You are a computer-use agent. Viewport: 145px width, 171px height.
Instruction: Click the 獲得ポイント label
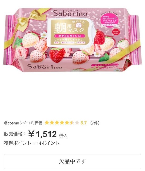point(17,143)
